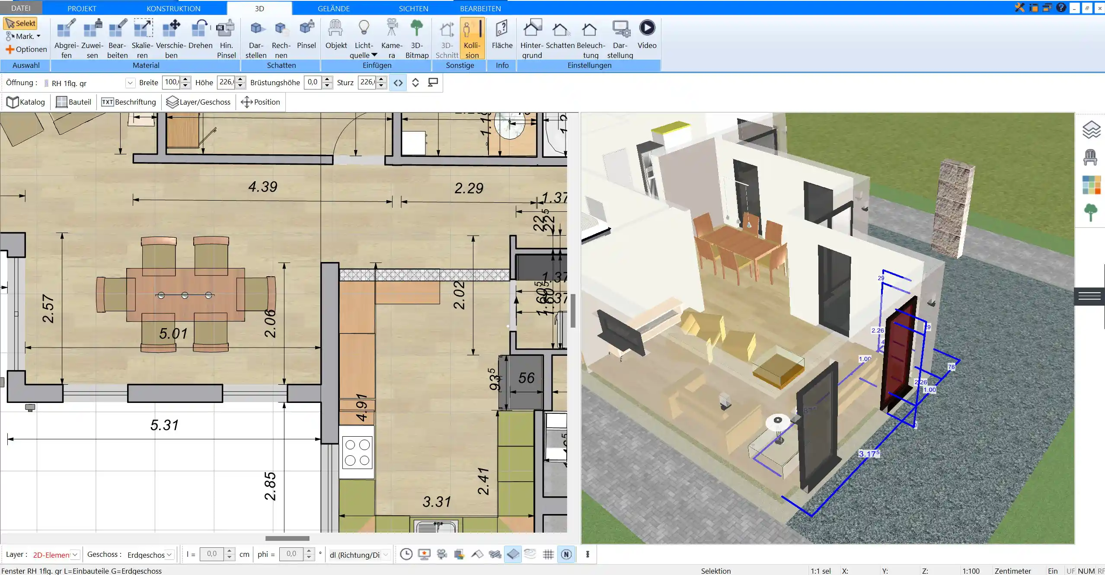Click the Zuweisen material tool
The image size is (1105, 575).
point(92,39)
